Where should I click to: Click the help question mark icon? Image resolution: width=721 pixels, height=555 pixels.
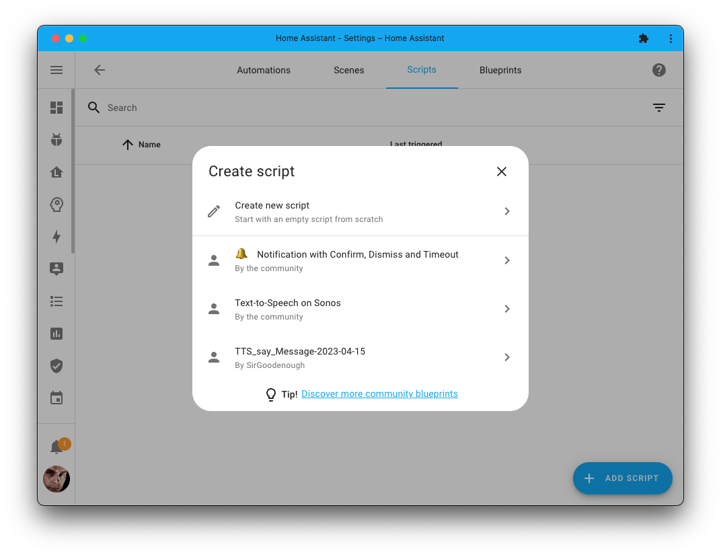[x=658, y=70]
